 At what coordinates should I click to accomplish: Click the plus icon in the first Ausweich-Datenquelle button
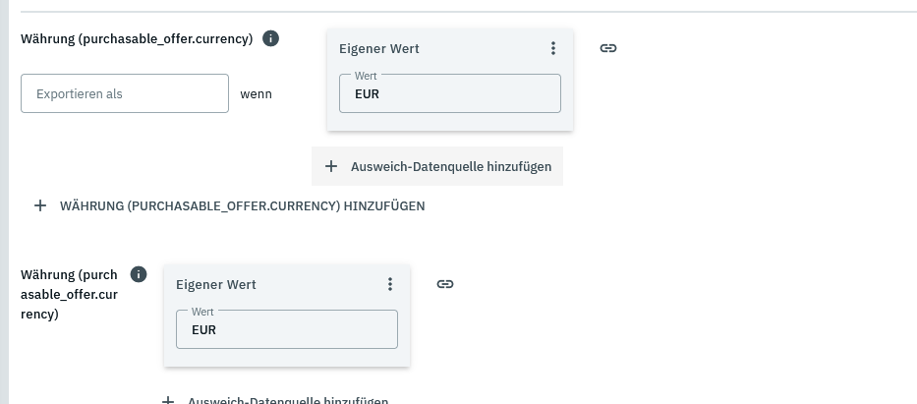pos(331,166)
